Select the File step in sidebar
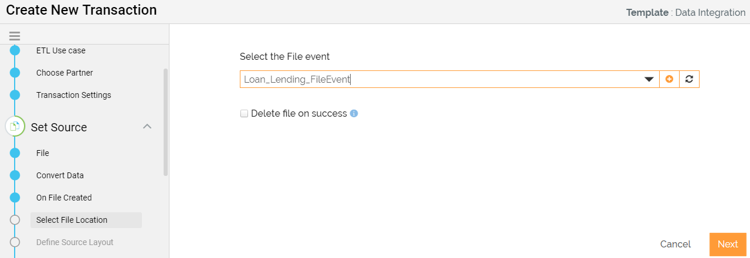 [x=43, y=153]
